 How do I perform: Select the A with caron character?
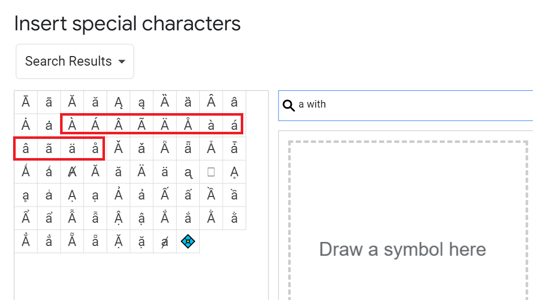coord(118,147)
